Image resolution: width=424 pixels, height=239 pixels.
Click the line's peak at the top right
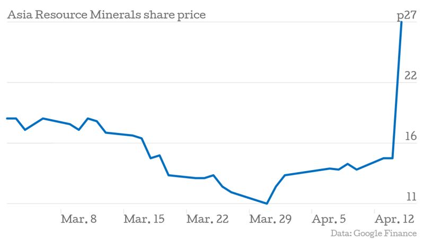point(401,22)
